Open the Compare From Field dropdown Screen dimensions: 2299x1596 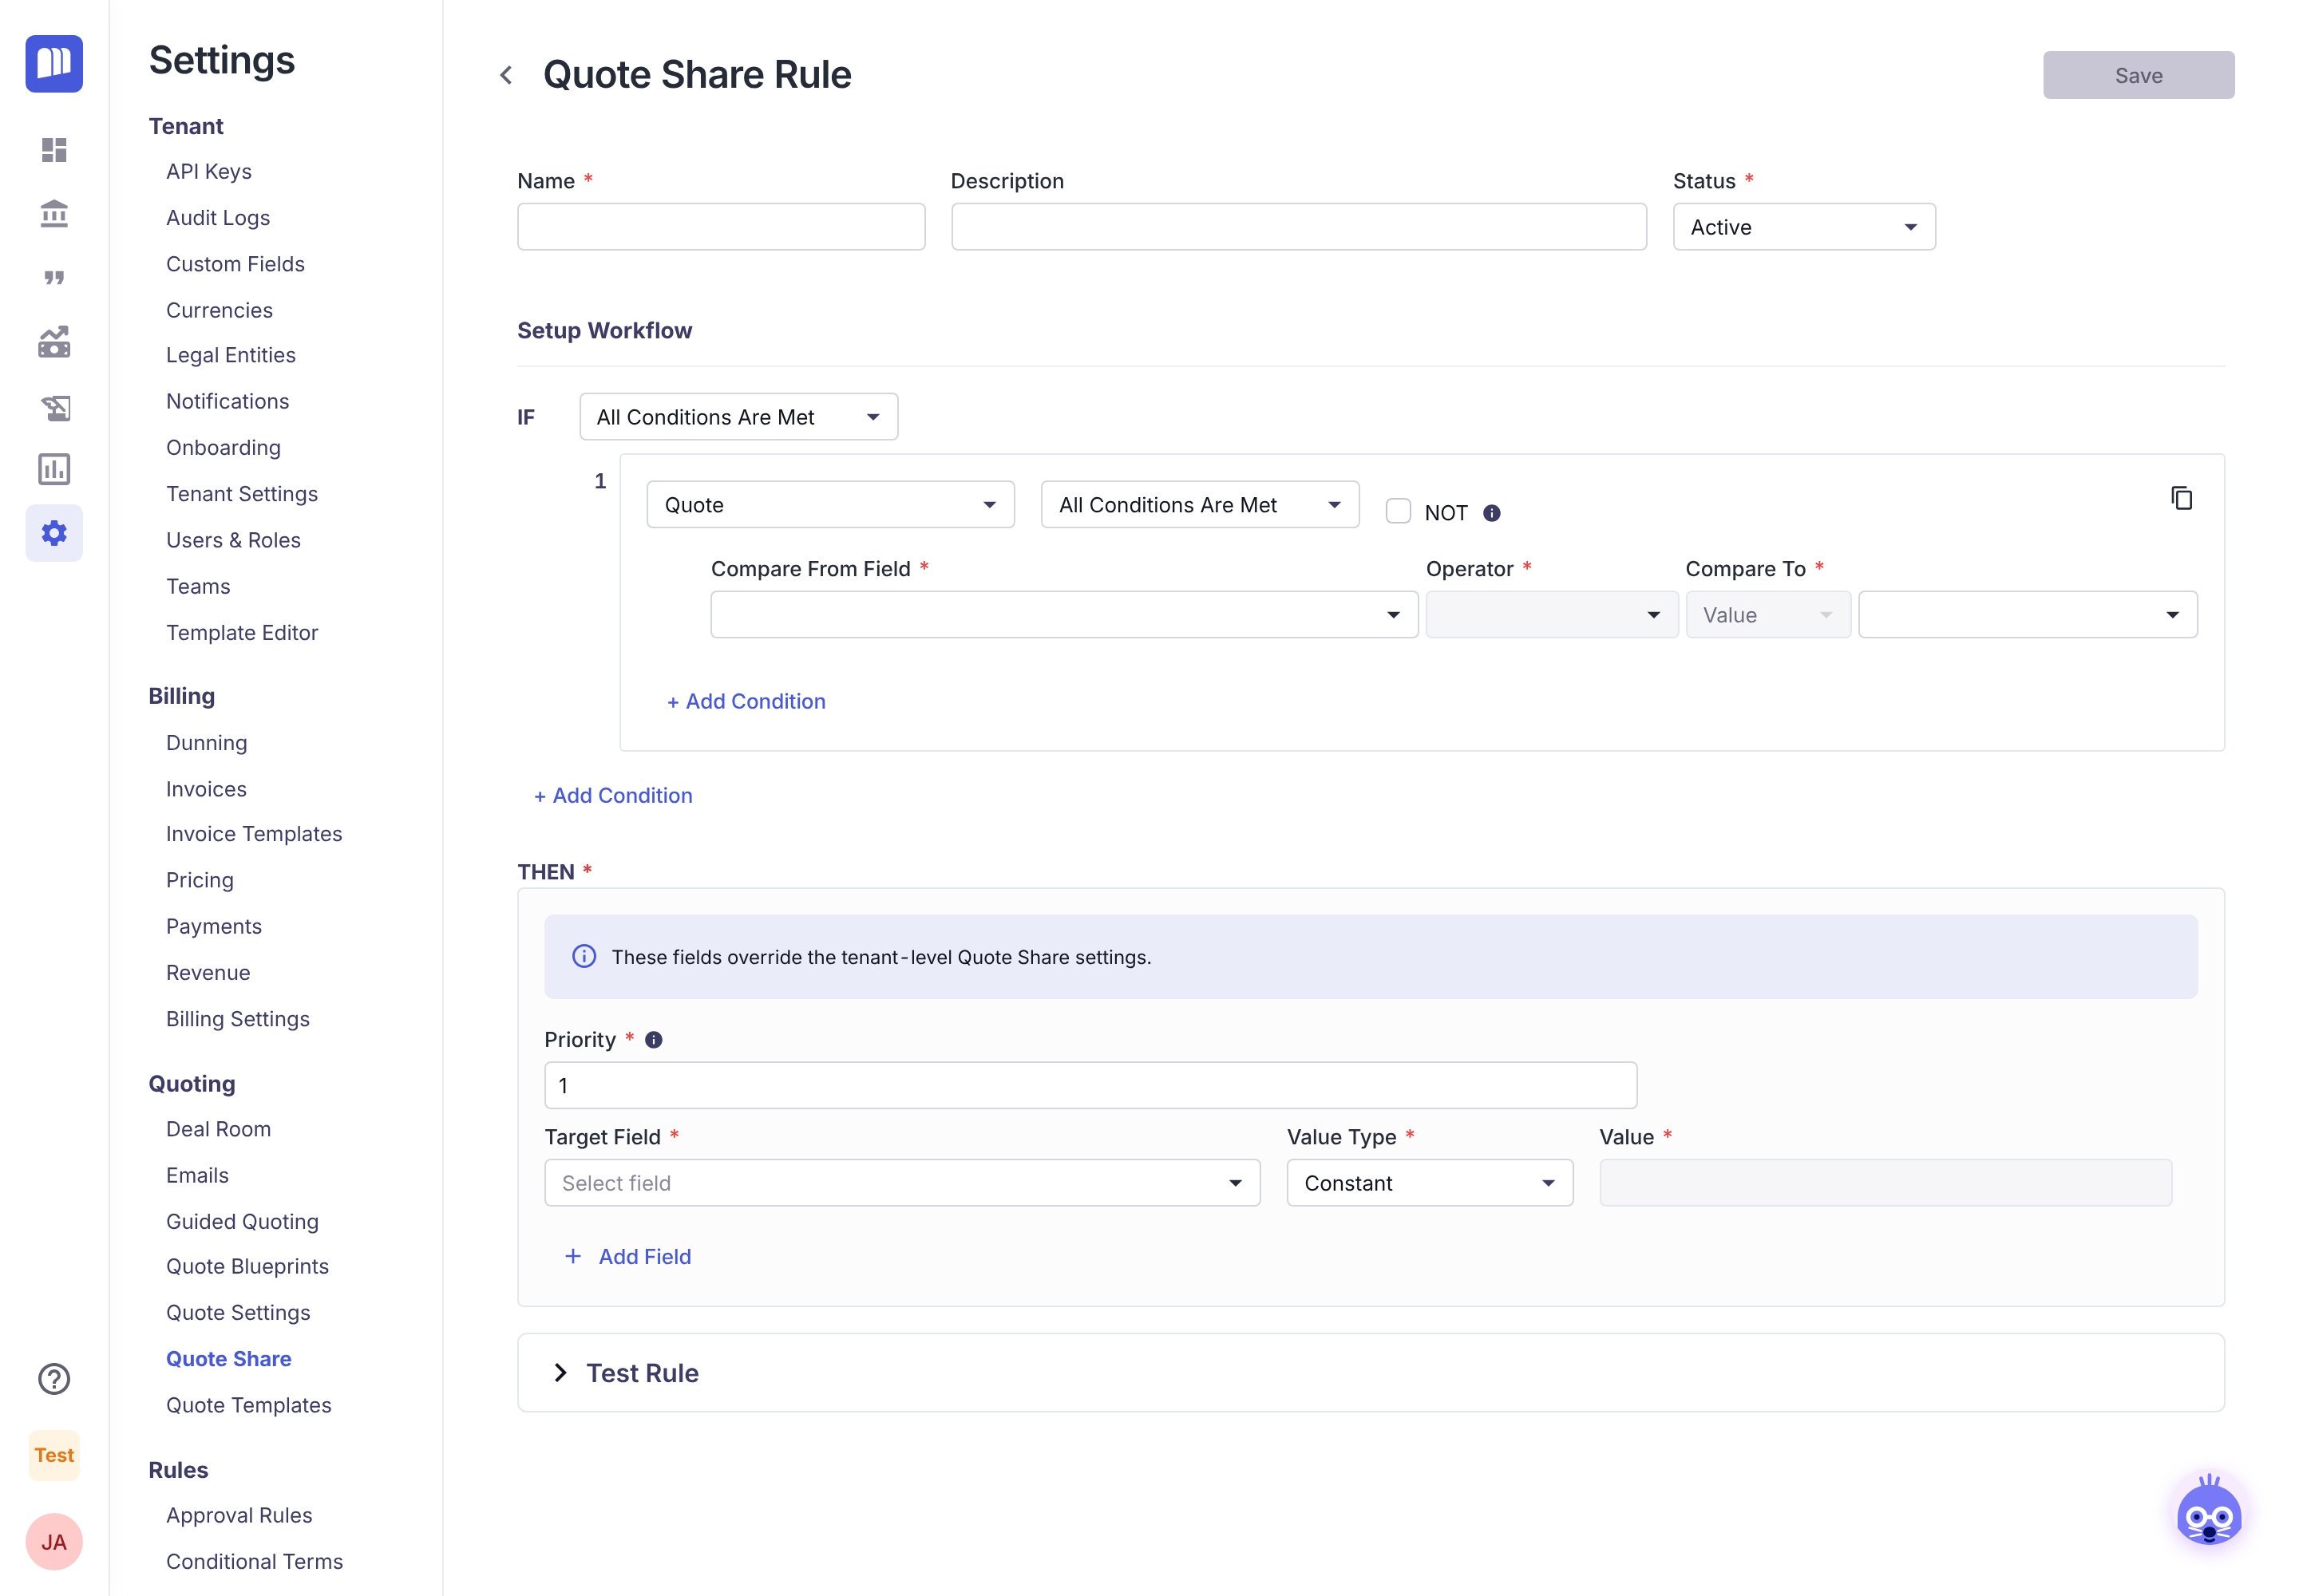pyautogui.click(x=1063, y=615)
